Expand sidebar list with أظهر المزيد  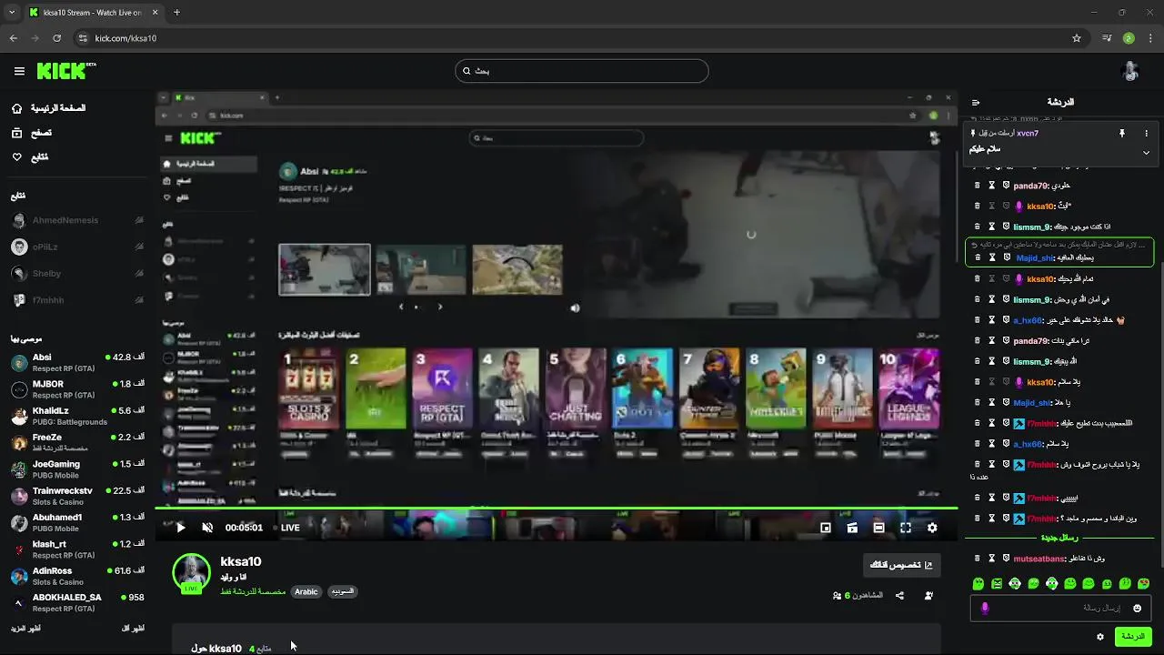(25, 629)
